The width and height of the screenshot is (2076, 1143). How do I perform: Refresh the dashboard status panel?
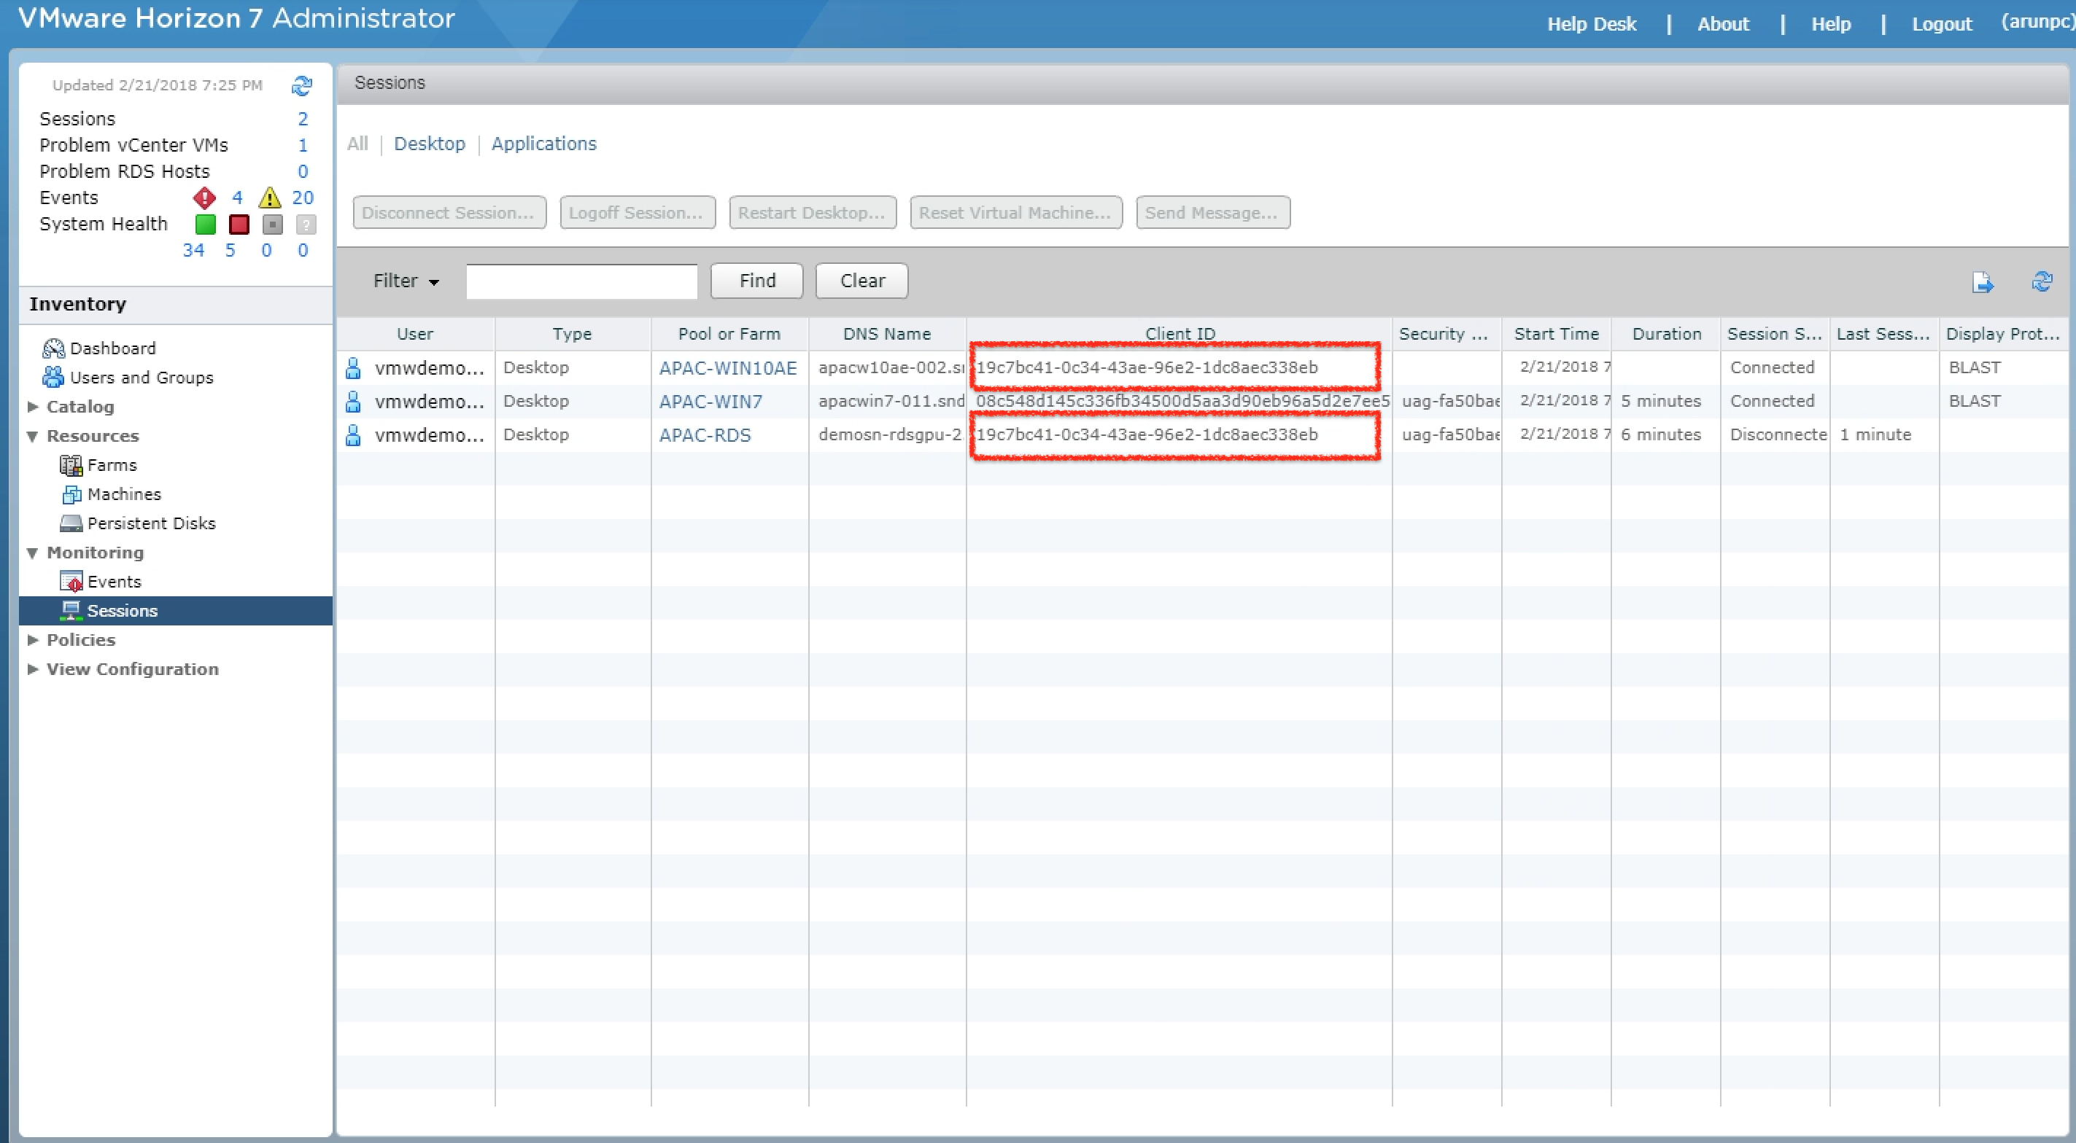point(301,85)
